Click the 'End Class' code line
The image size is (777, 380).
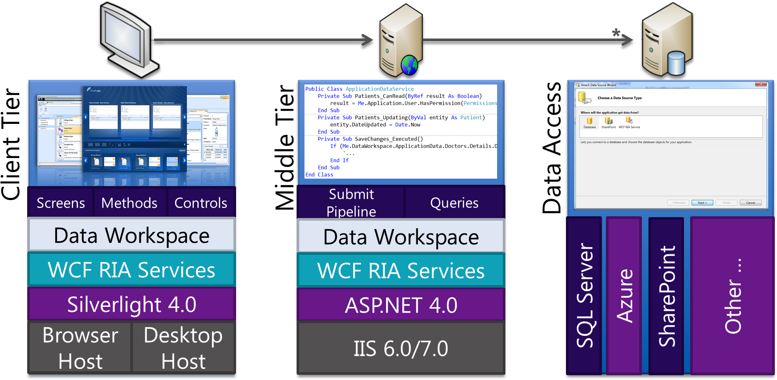(319, 175)
